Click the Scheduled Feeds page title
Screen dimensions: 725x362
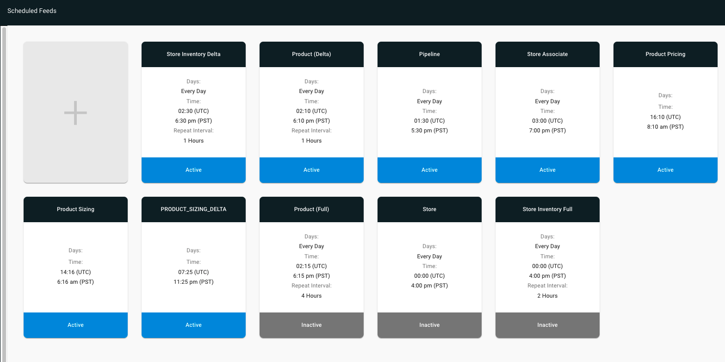(32, 11)
